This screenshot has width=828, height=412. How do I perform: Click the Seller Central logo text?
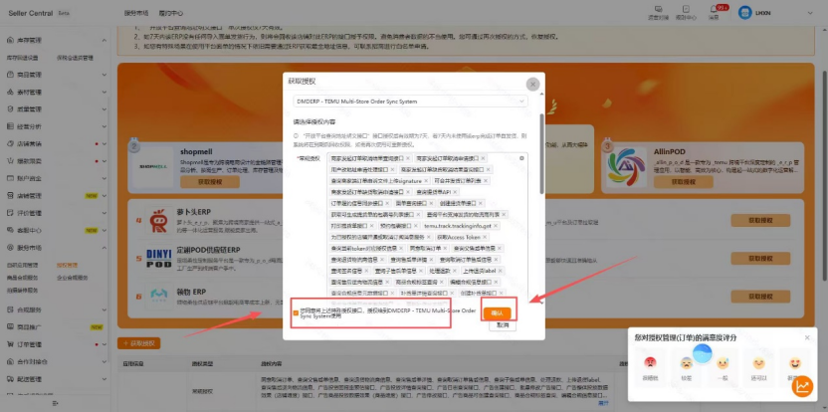pyautogui.click(x=31, y=13)
